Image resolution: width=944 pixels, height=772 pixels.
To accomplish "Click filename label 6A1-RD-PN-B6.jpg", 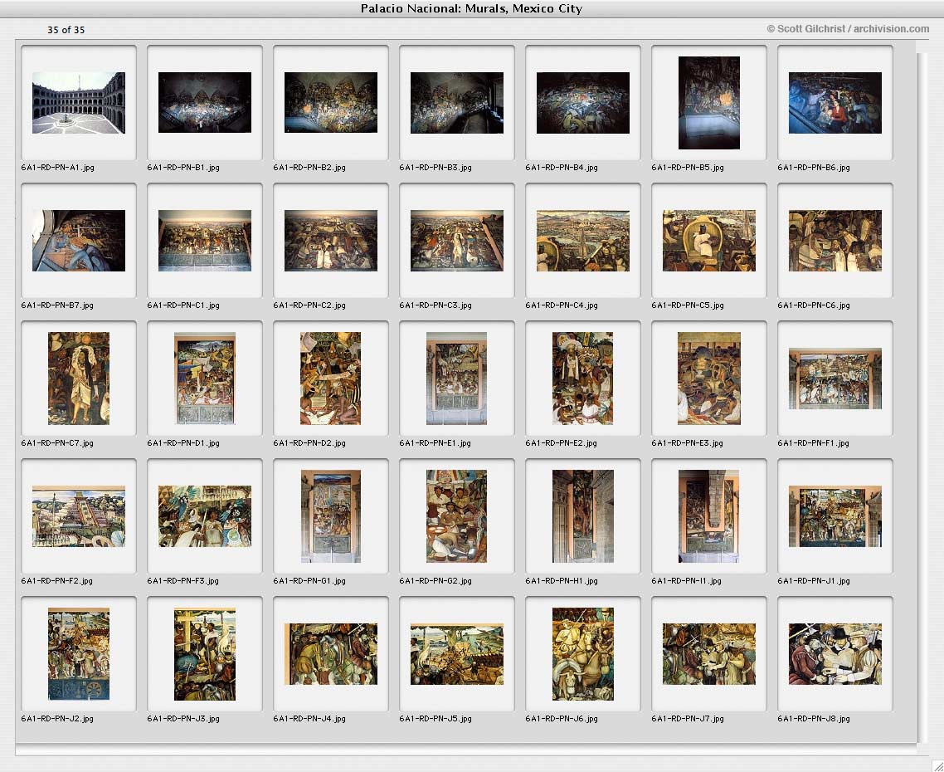I will click(814, 168).
